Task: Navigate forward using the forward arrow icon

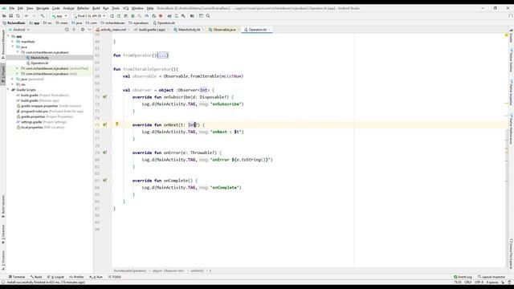Action: coord(34,16)
